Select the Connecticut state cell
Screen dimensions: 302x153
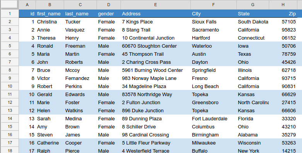click(253, 38)
